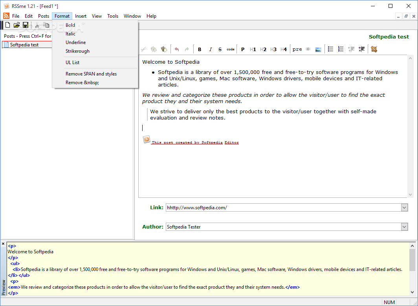Click the New feed icon in toolbar

pos(8,25)
